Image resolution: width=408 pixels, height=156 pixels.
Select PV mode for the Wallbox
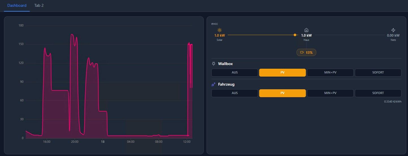(x=282, y=73)
